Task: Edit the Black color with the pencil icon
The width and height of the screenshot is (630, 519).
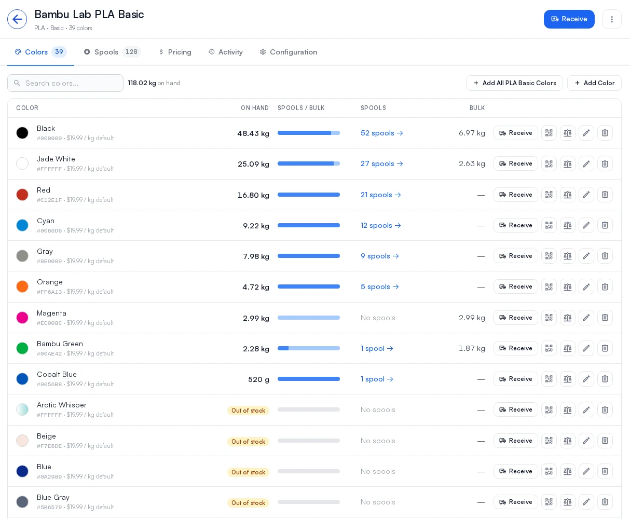Action: coord(586,133)
